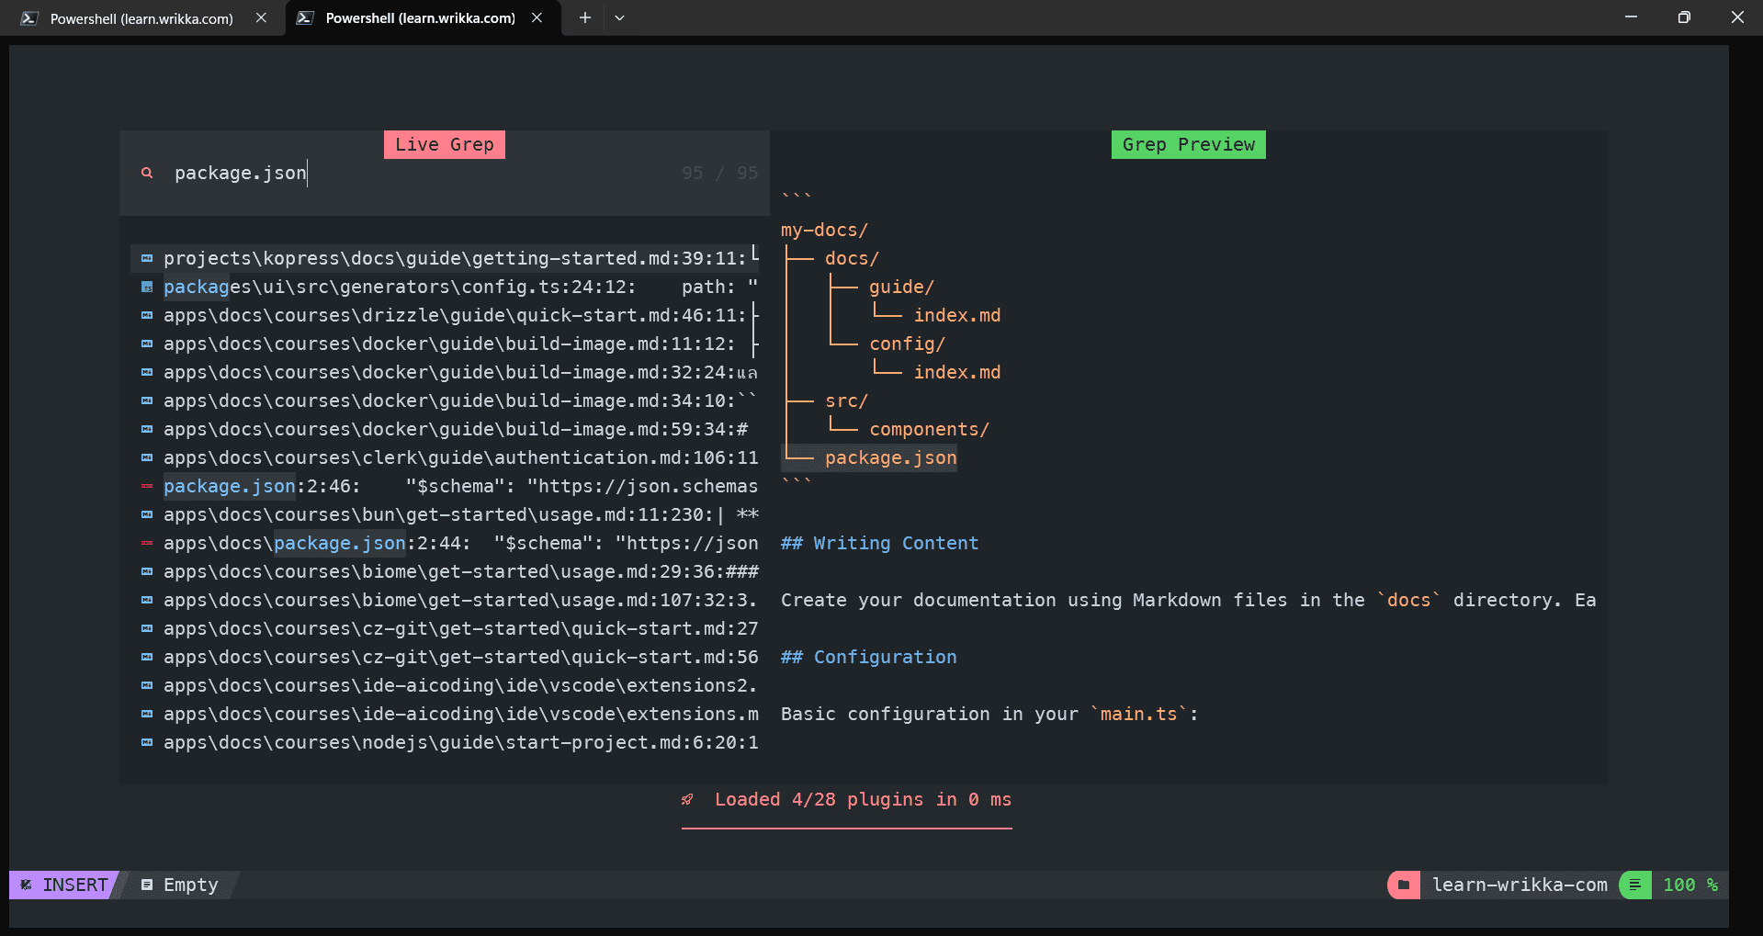Click the markdown icon beside authentication.md
Viewport: 1763px width, 936px height.
point(147,457)
